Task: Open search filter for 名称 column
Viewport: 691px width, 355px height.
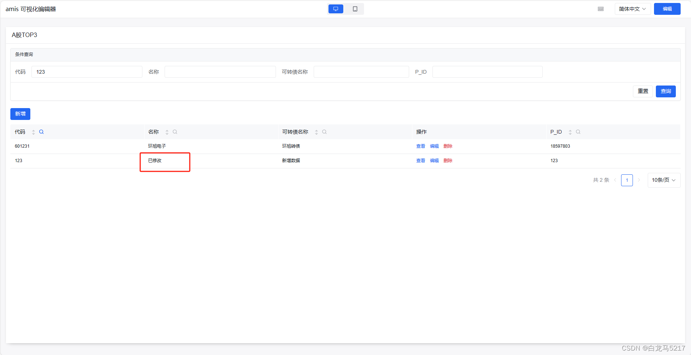Action: coord(175,132)
